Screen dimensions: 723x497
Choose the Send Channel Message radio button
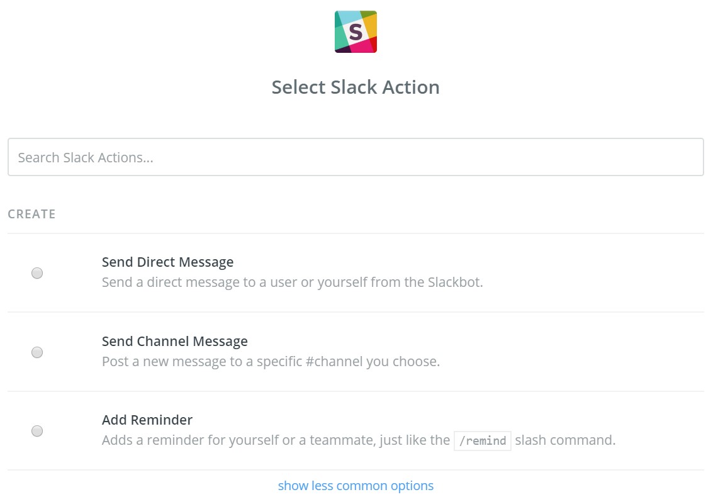pyautogui.click(x=37, y=352)
